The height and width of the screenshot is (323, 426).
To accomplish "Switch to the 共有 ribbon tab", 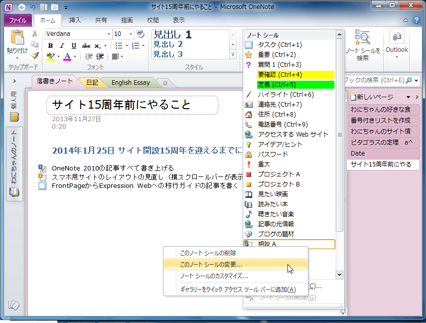I will tap(101, 20).
